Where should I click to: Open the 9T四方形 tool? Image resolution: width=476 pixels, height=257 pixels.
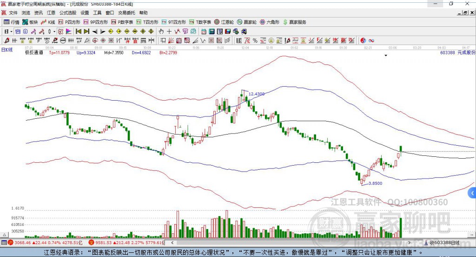click(x=174, y=22)
